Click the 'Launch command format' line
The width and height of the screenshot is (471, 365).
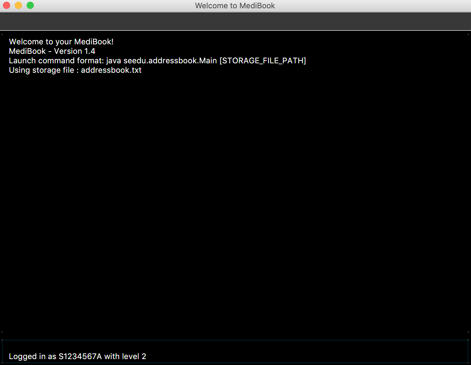click(x=157, y=61)
